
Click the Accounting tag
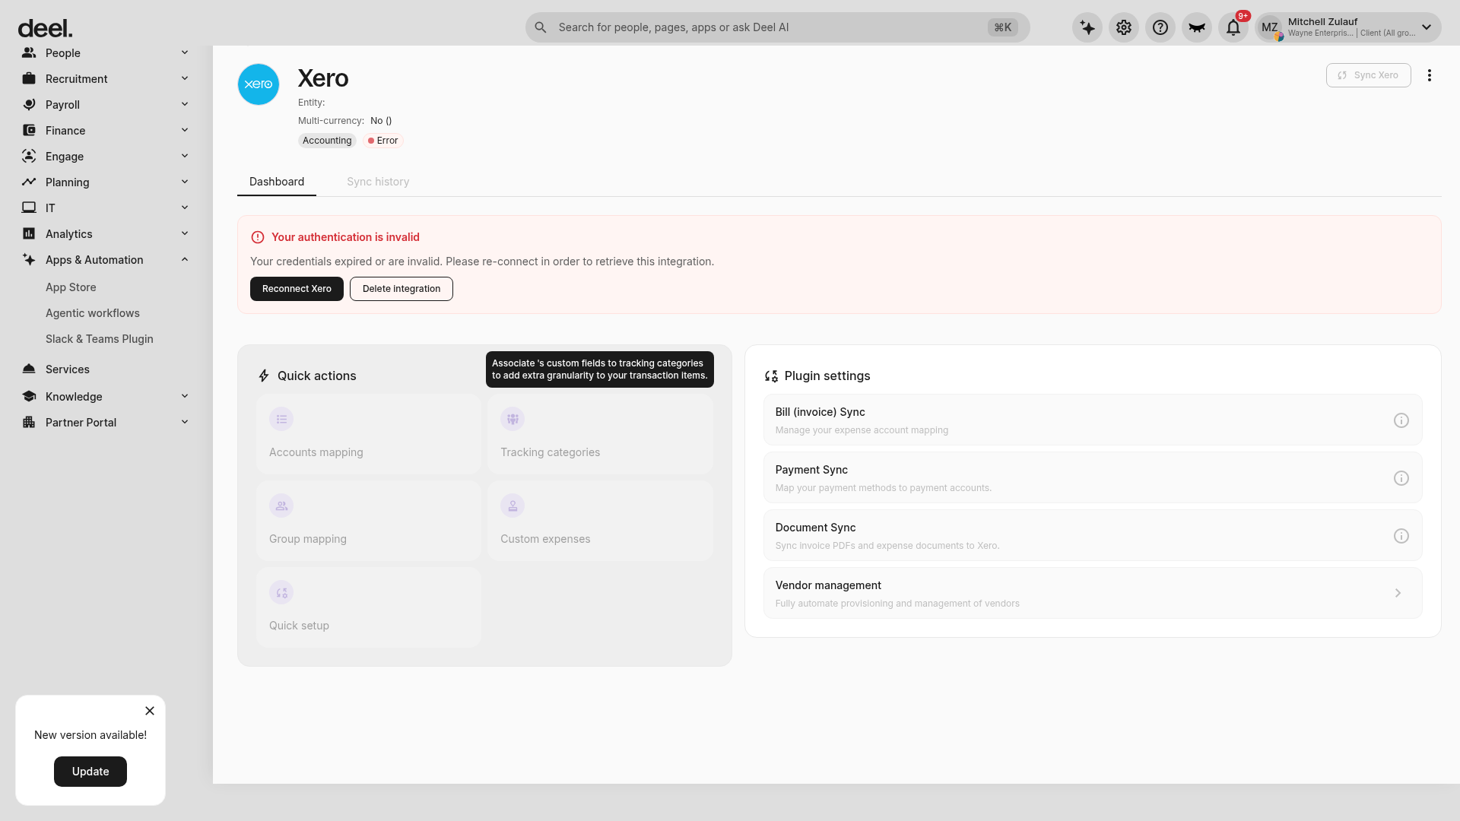(327, 141)
